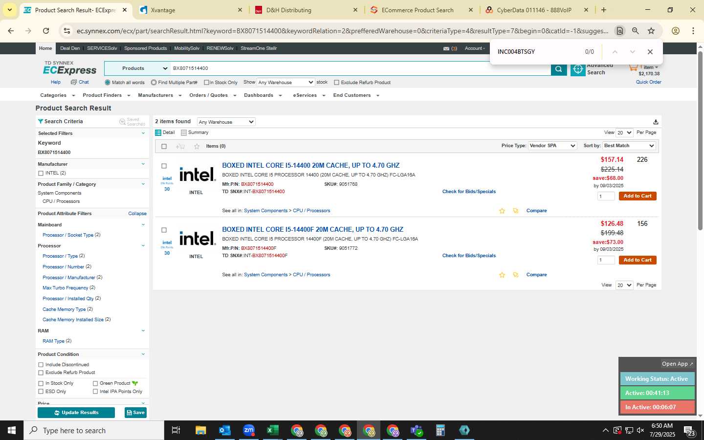Add I5-14400F to cart
The image size is (704, 440).
638,260
